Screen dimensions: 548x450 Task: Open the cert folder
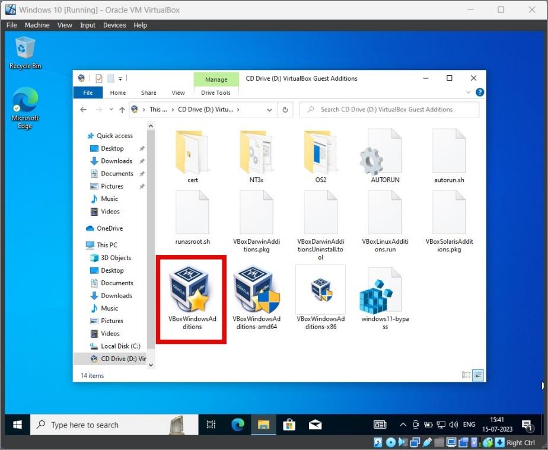(x=192, y=152)
